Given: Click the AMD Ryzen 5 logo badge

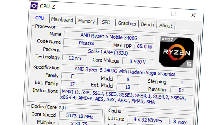Looking at the screenshot, I should click(177, 52).
